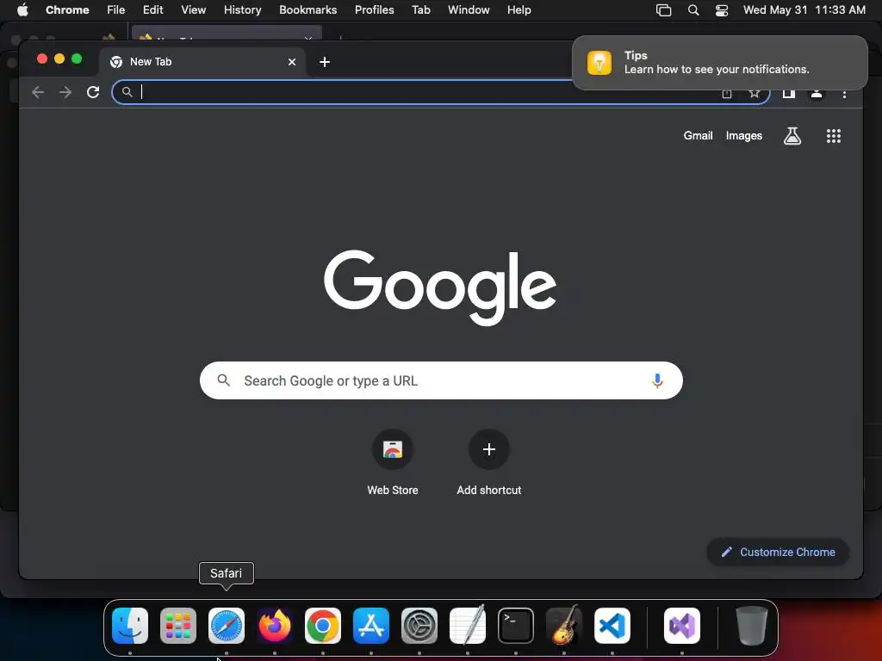
Task: Open the File menu
Action: point(116,9)
